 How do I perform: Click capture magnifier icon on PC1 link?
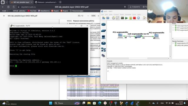click(x=130, y=36)
